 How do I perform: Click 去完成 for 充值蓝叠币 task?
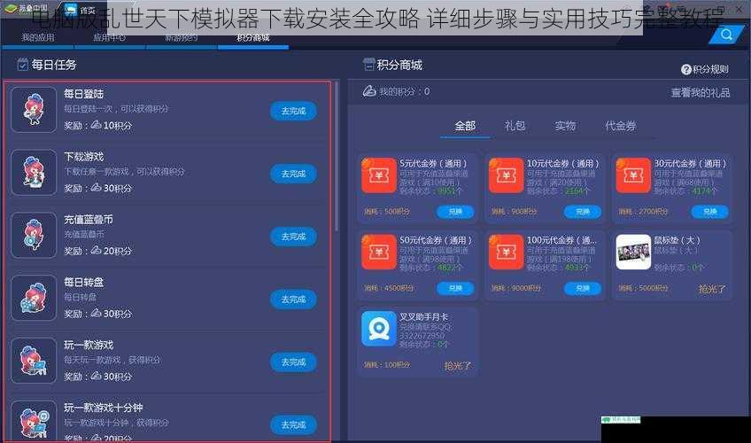[x=293, y=237]
